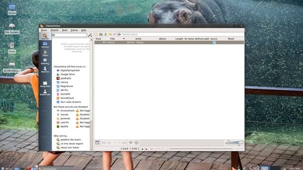Click the SoundCloud source entry
The height and width of the screenshot is (170, 303).
pos(65,98)
